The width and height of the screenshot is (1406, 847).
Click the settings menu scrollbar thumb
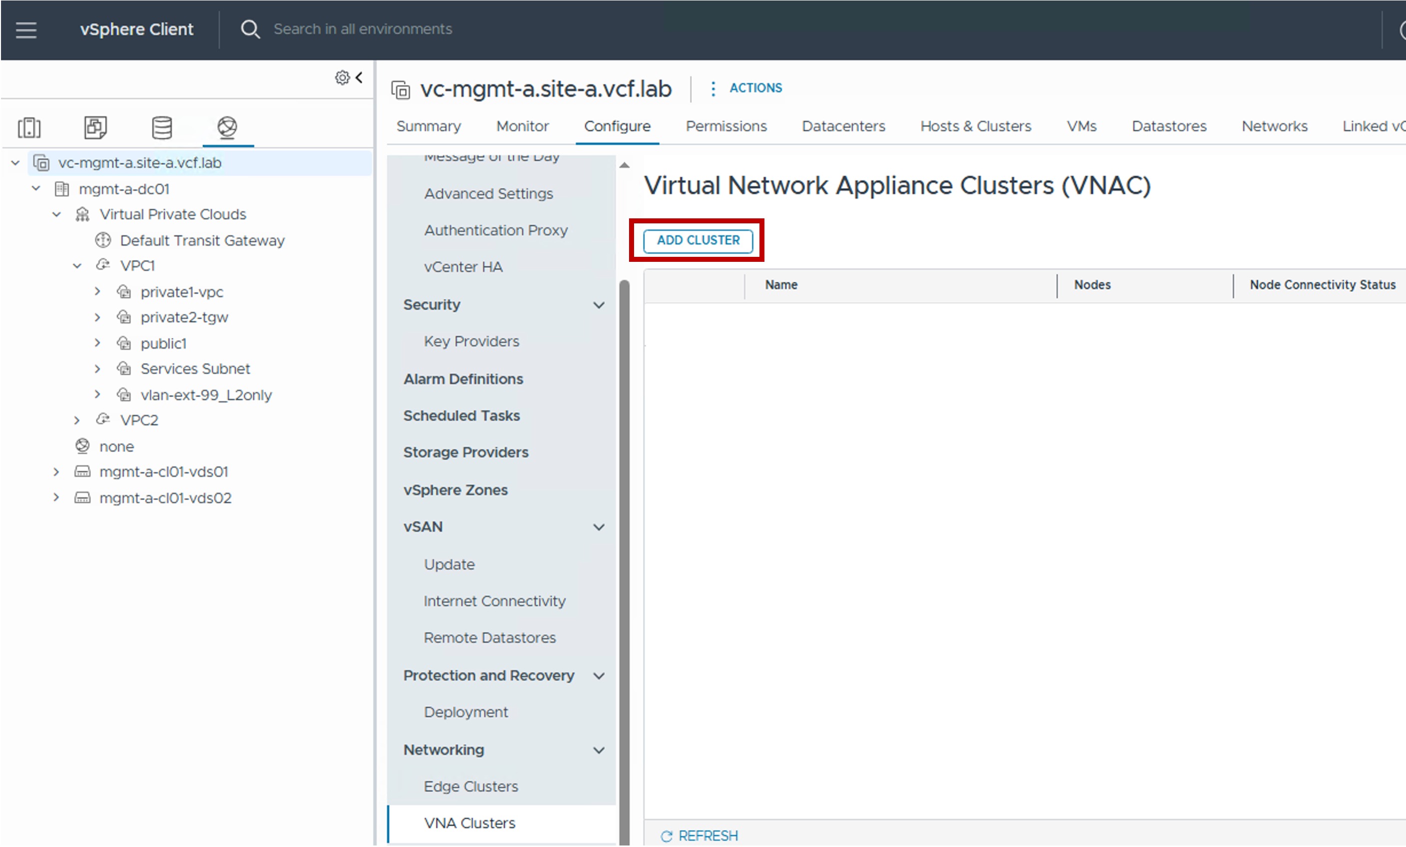point(624,562)
